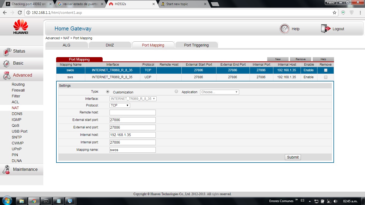Reload the page with the browser refresh icon
This screenshot has height=205, width=365.
(x=20, y=13)
